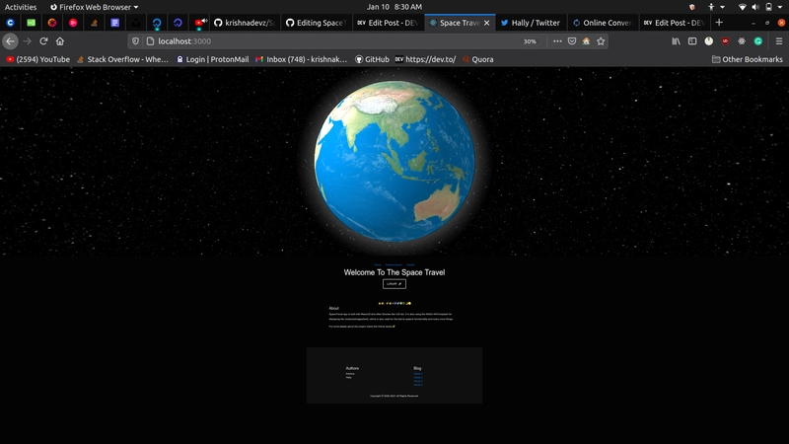This screenshot has height=444, width=789.
Task: Show the sidebars toolbar icon
Action: click(x=692, y=41)
